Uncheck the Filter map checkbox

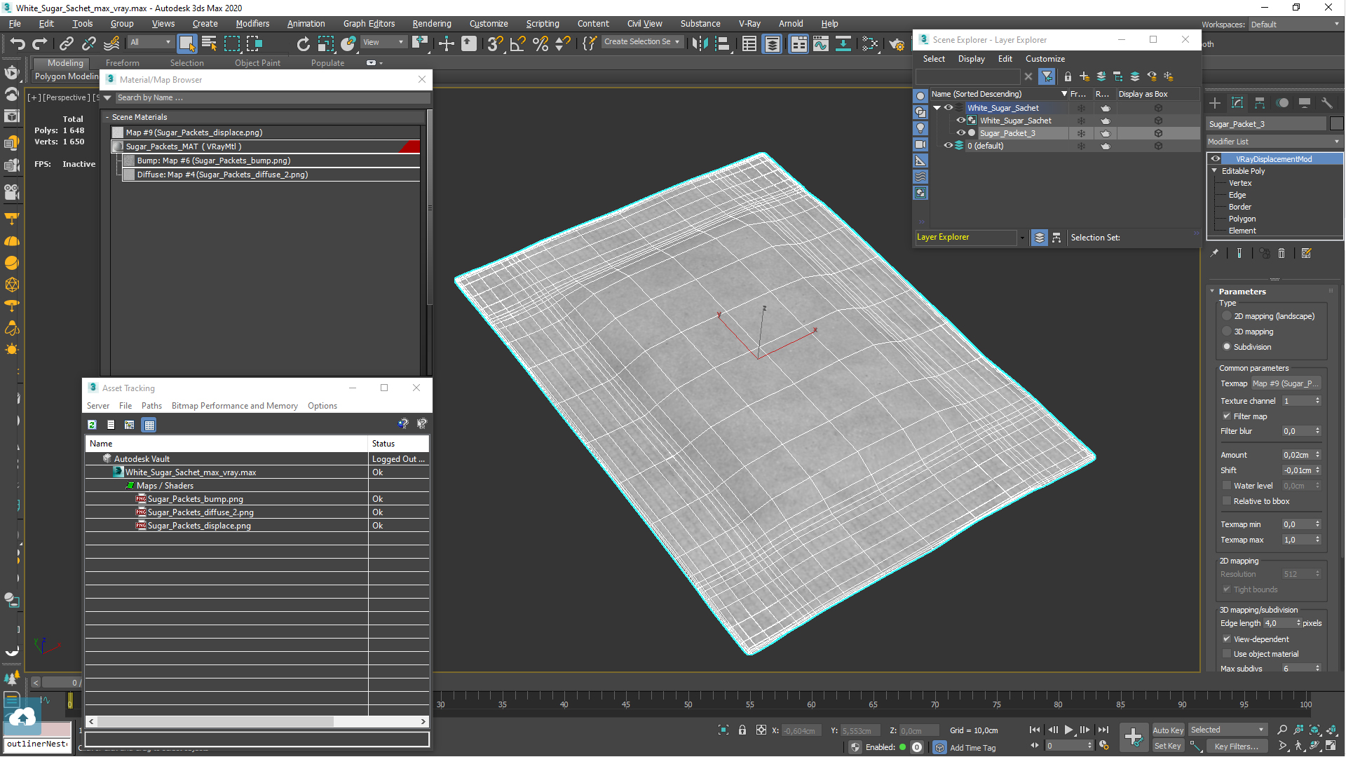(1227, 416)
